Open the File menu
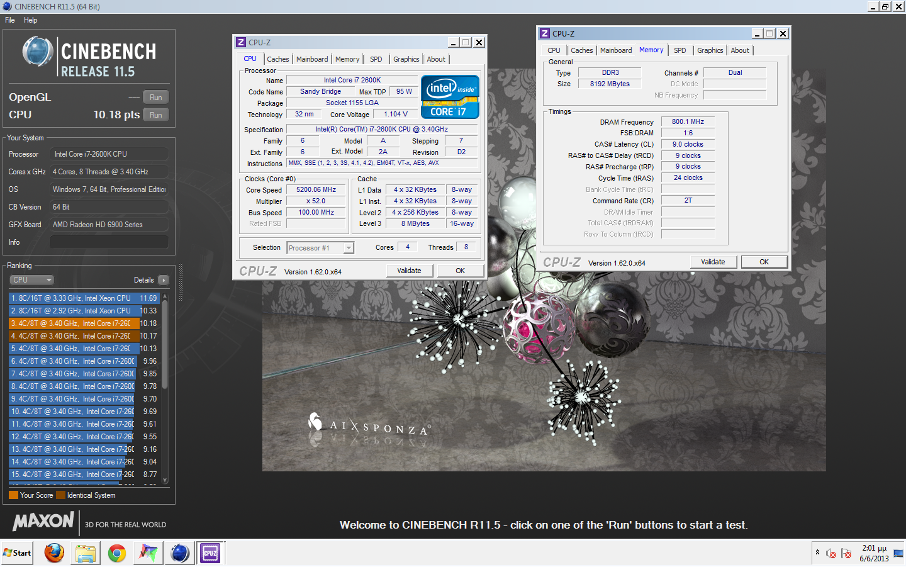This screenshot has width=906, height=567. (10, 20)
